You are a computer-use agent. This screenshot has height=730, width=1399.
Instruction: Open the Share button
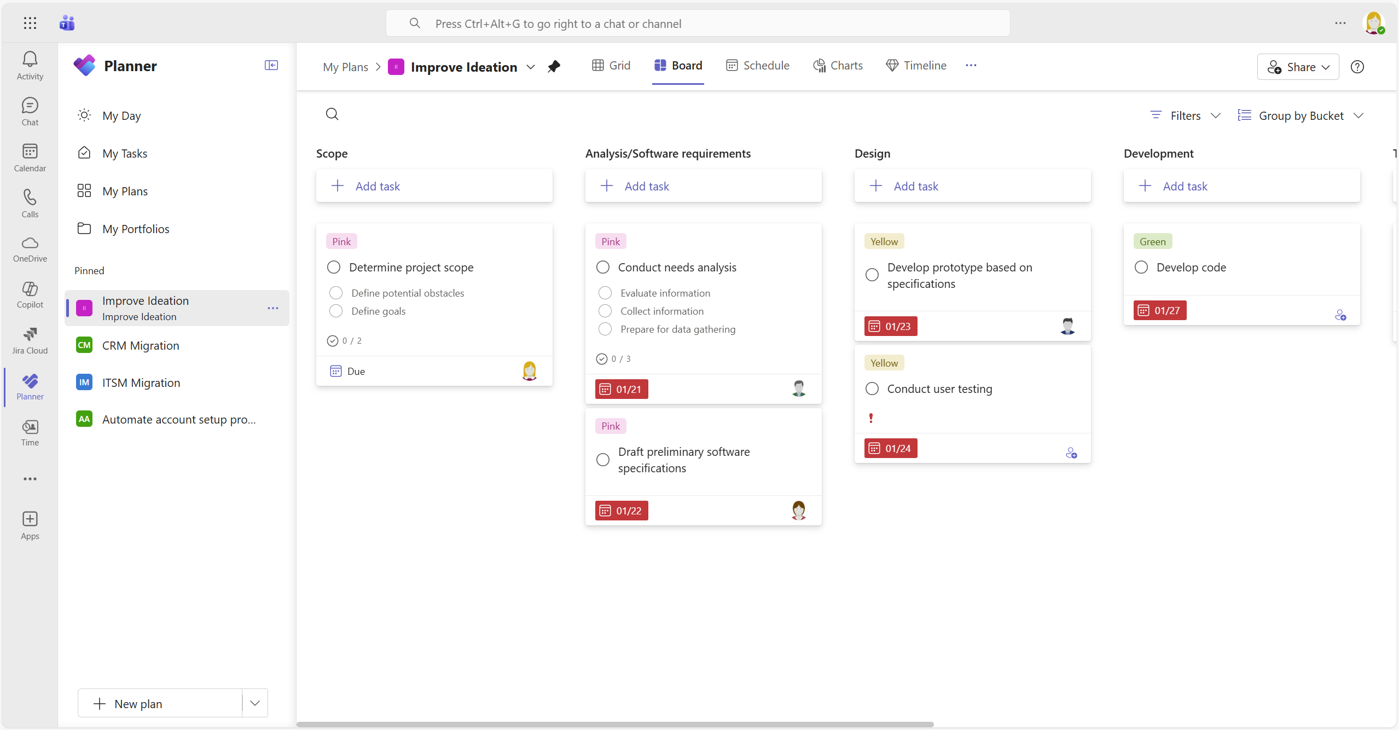[1297, 67]
